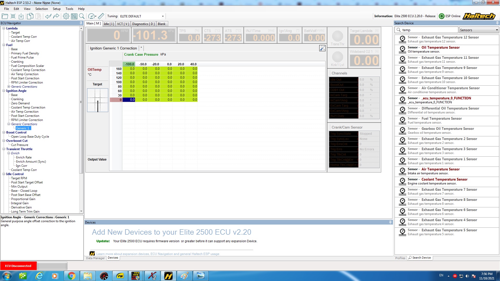Click the magnifying glass search toolbar icon

tap(82, 16)
